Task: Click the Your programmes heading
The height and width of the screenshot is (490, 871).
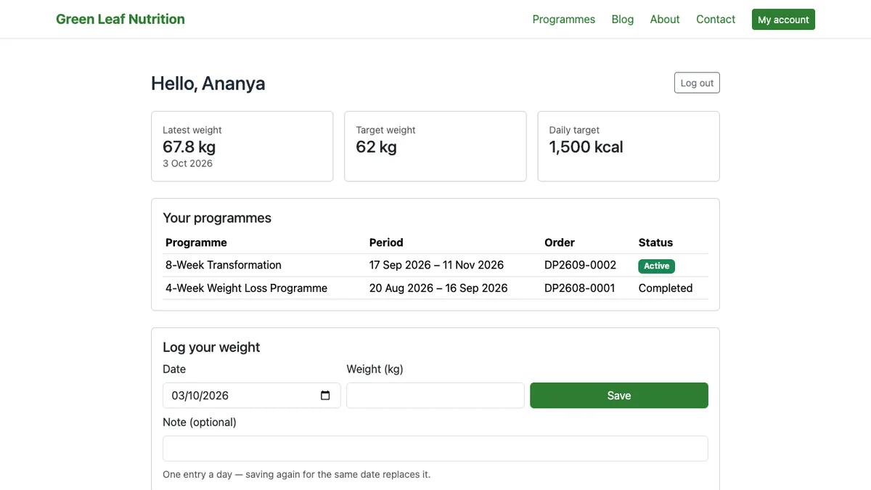Action: click(x=217, y=218)
